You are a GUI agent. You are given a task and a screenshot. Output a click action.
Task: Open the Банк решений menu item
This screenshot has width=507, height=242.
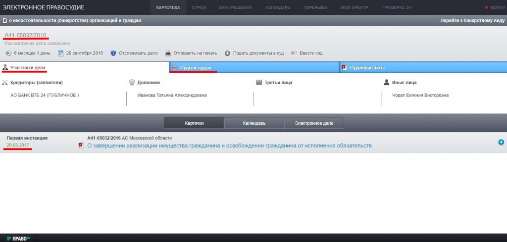[235, 7]
